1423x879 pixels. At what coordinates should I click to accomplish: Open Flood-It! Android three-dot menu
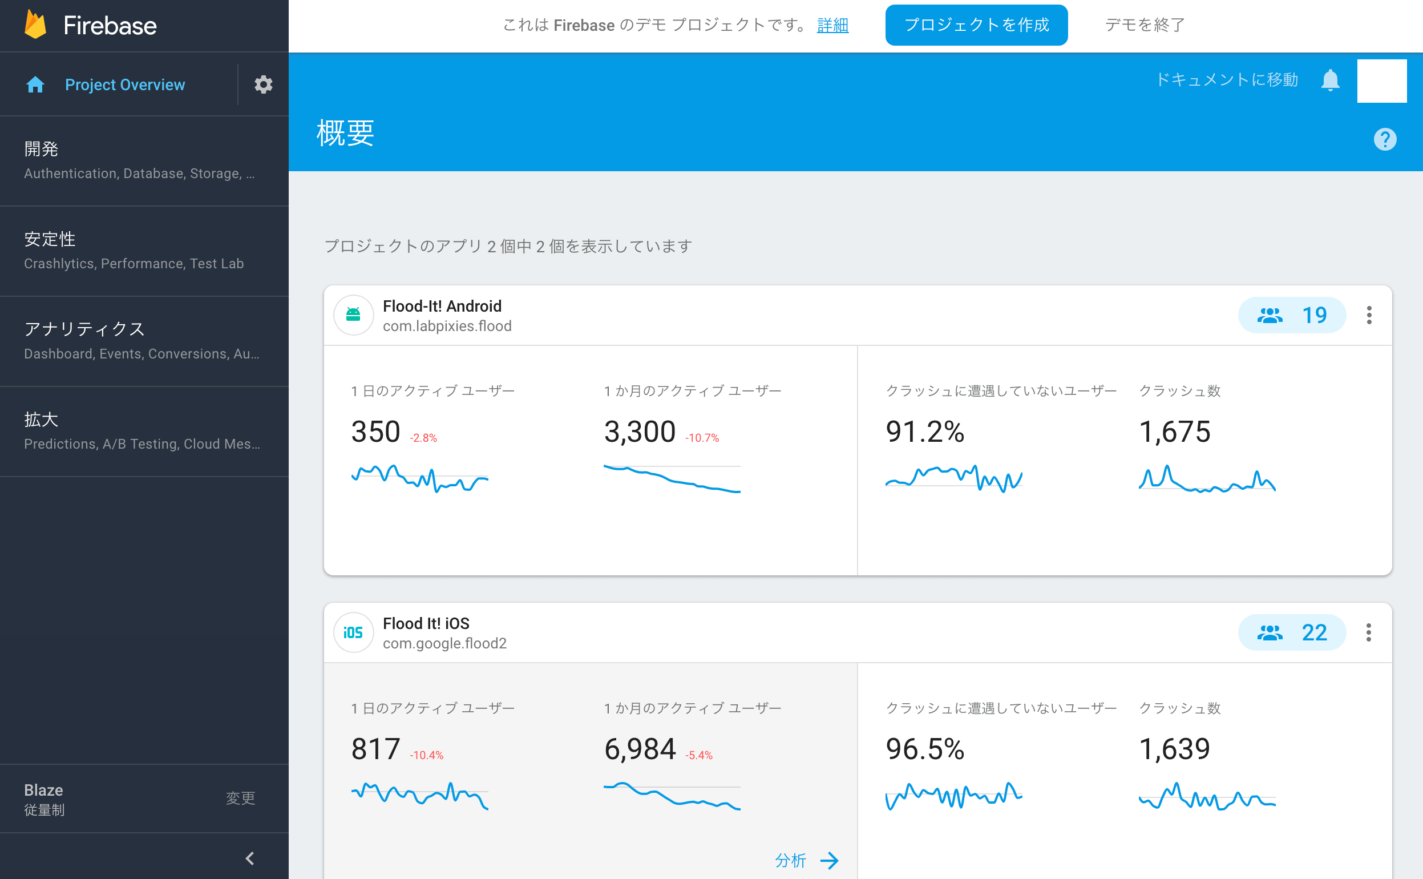(x=1369, y=315)
